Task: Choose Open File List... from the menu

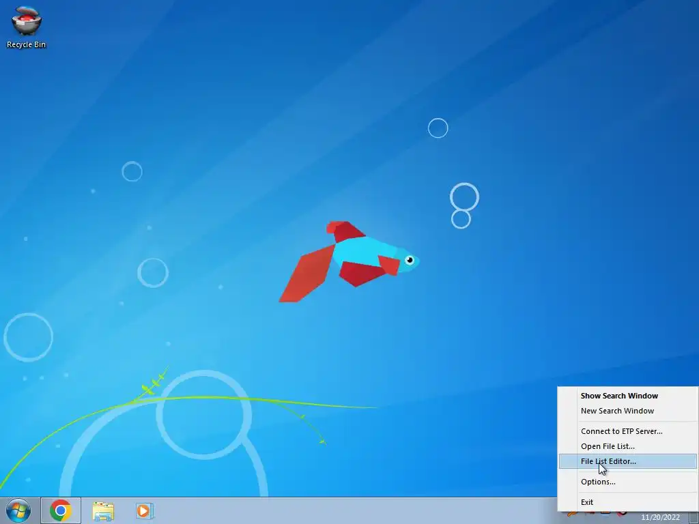Action: coord(628,446)
